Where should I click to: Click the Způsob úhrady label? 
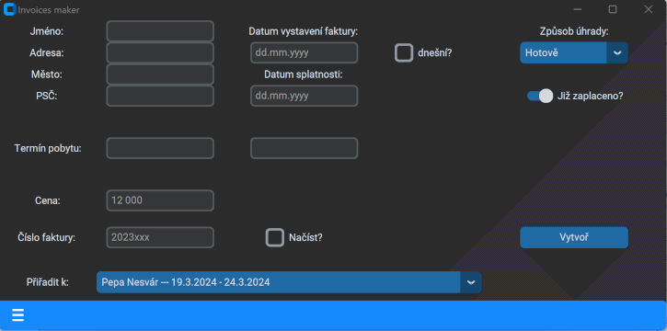[x=574, y=31]
